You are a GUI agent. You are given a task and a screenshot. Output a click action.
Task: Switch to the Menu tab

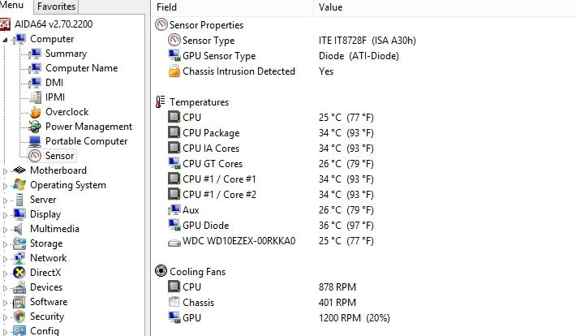tap(11, 5)
